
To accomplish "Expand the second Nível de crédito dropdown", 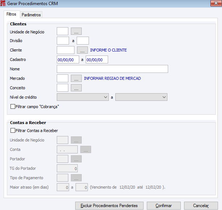I will [x=141, y=97].
